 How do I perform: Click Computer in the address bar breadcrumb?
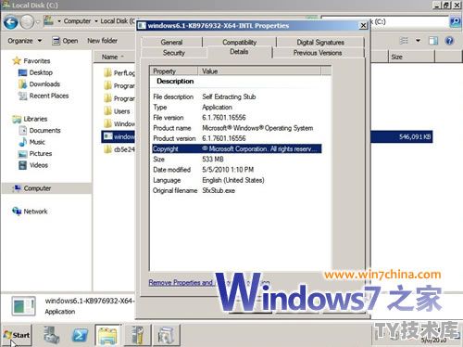[x=77, y=21]
